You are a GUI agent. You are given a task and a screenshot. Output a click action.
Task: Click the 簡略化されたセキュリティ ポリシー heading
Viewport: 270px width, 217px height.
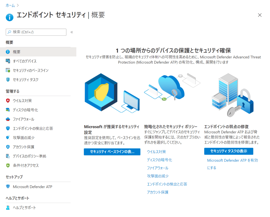[171, 127]
